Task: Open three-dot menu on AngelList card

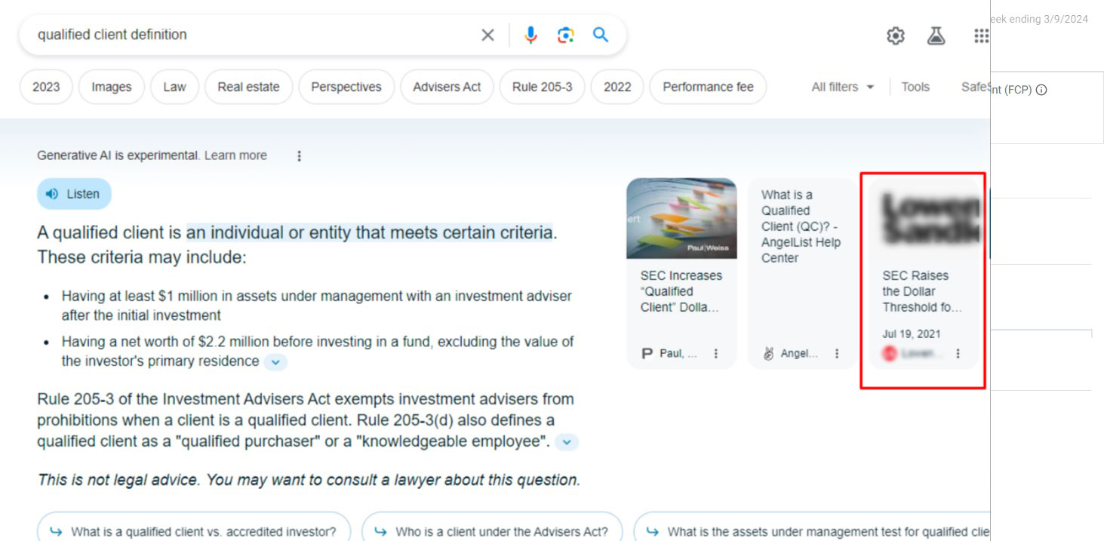Action: (x=835, y=353)
